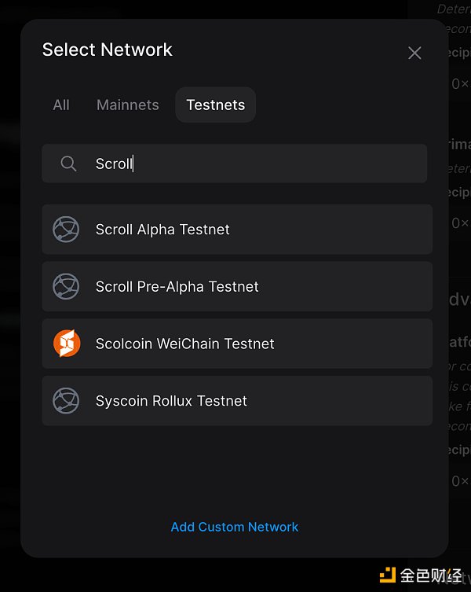Click the empty dialog area above Add Custom Network
This screenshot has height=592, width=471.
point(235,472)
